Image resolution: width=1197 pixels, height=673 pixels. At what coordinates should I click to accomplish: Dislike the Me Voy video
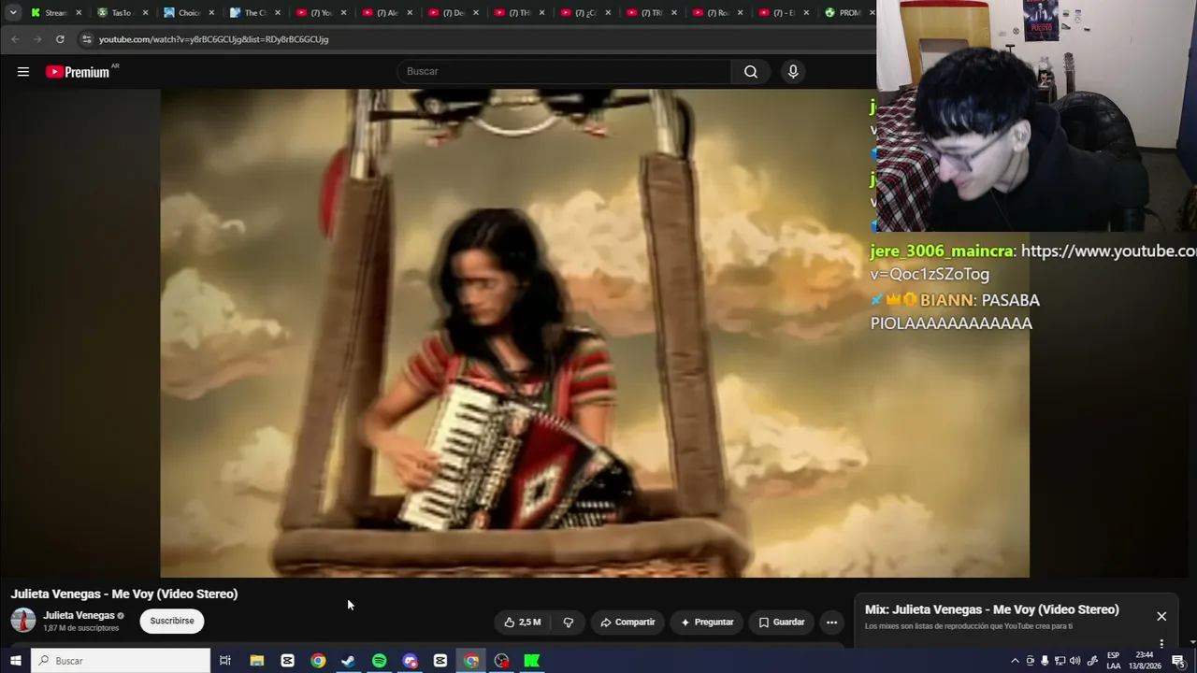point(568,622)
